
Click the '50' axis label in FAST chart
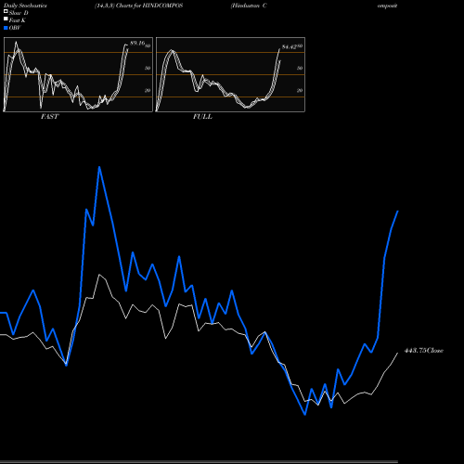click(148, 68)
